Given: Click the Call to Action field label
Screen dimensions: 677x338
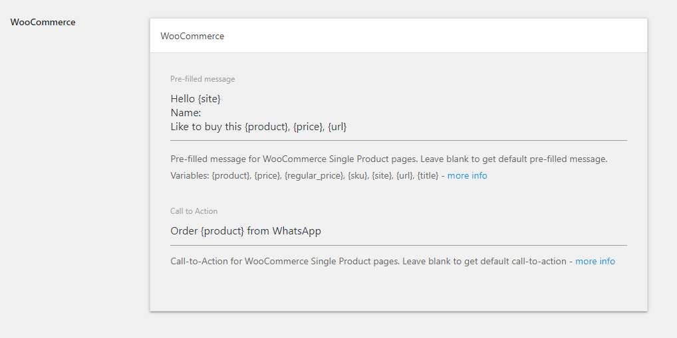Looking at the screenshot, I should [x=194, y=211].
